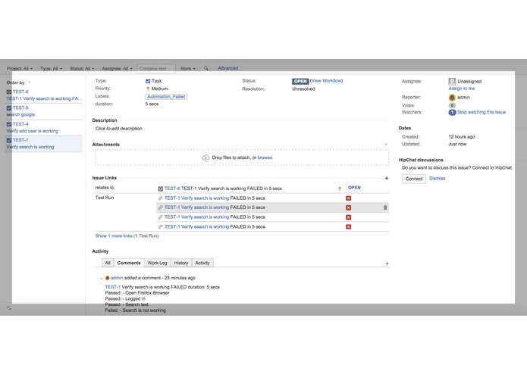Image resolution: width=527 pixels, height=374 pixels.
Task: Click the Task type icon beside TEST-1 in list
Action: click(9, 140)
